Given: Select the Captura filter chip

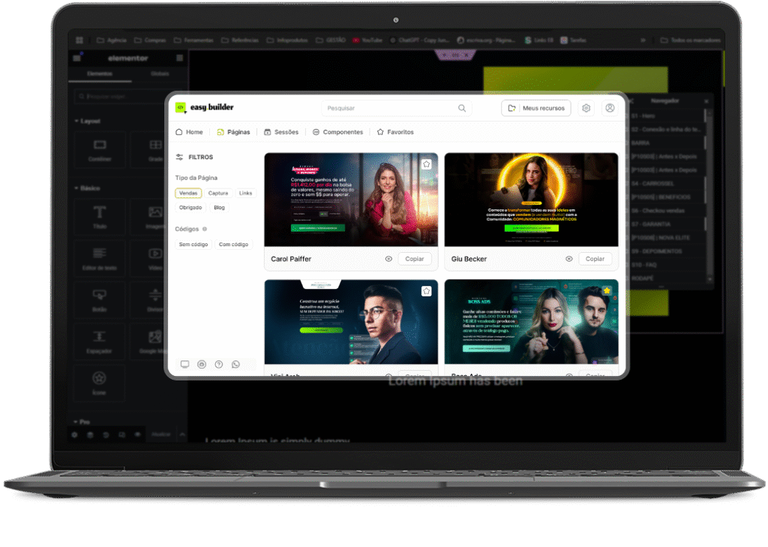Looking at the screenshot, I should pyautogui.click(x=218, y=193).
